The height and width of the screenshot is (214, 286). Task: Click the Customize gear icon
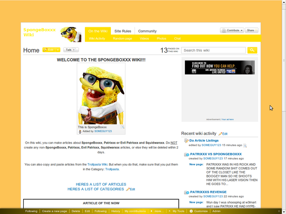(191, 211)
